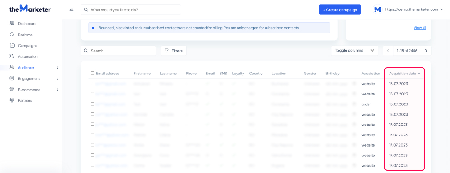450x173 pixels.
Task: Select checkbox of the order acquisition row
Action: tap(92, 104)
